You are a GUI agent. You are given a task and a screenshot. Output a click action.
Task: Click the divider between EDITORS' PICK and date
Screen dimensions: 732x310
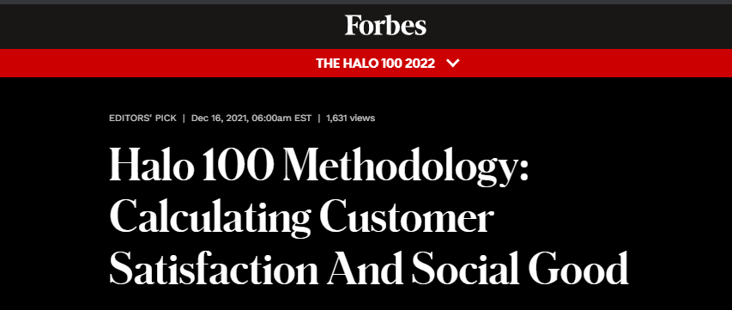coord(184,119)
